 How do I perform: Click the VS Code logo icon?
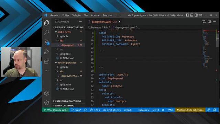coord(45,15)
